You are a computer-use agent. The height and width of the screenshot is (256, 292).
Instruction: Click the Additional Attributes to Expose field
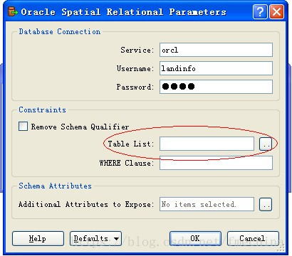(207, 204)
